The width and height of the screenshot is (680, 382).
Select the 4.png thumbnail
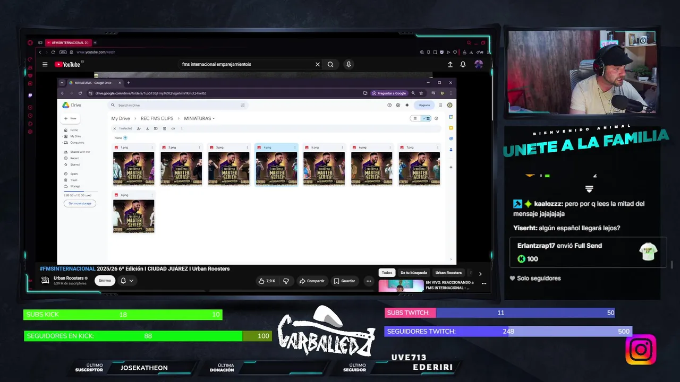click(276, 169)
